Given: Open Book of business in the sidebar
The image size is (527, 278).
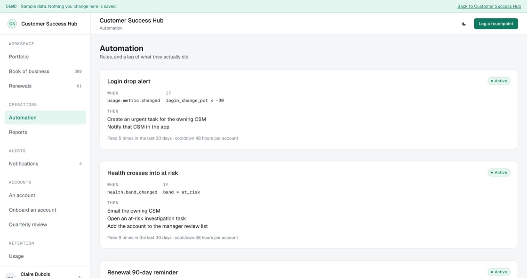Looking at the screenshot, I should (x=45, y=71).
